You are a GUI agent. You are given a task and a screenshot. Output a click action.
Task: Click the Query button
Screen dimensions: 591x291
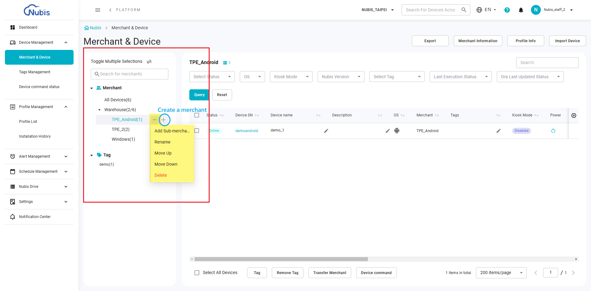point(199,95)
